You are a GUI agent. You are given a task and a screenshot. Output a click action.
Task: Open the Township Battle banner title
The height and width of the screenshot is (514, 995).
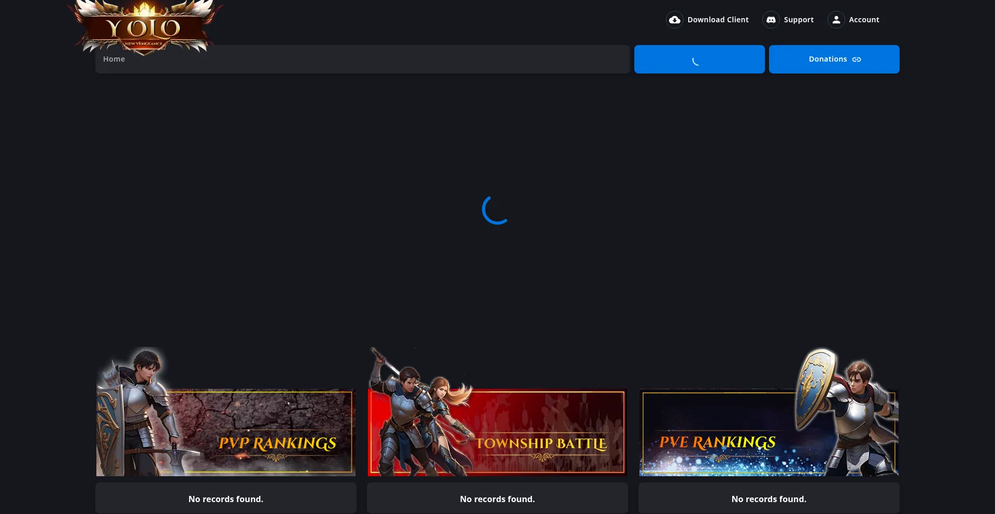pyautogui.click(x=541, y=444)
